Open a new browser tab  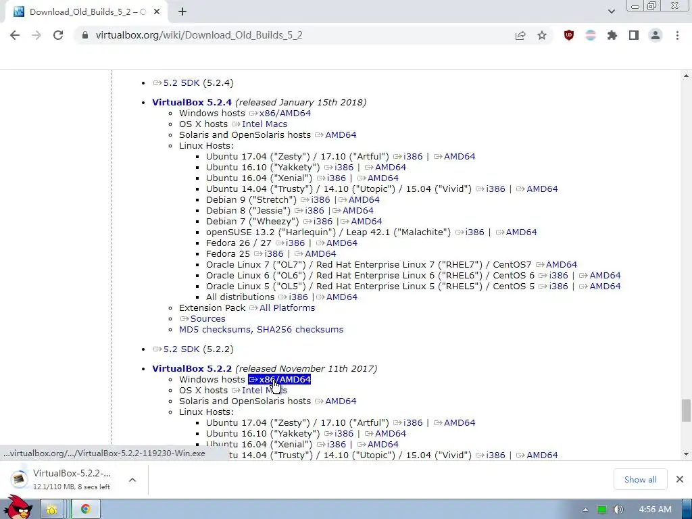(182, 12)
